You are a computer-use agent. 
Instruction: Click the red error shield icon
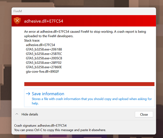17,21
